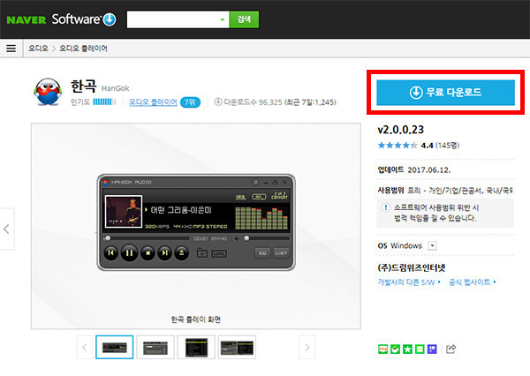Click the 7위 rank badge
Image resolution: width=530 pixels, height=376 pixels.
point(190,102)
